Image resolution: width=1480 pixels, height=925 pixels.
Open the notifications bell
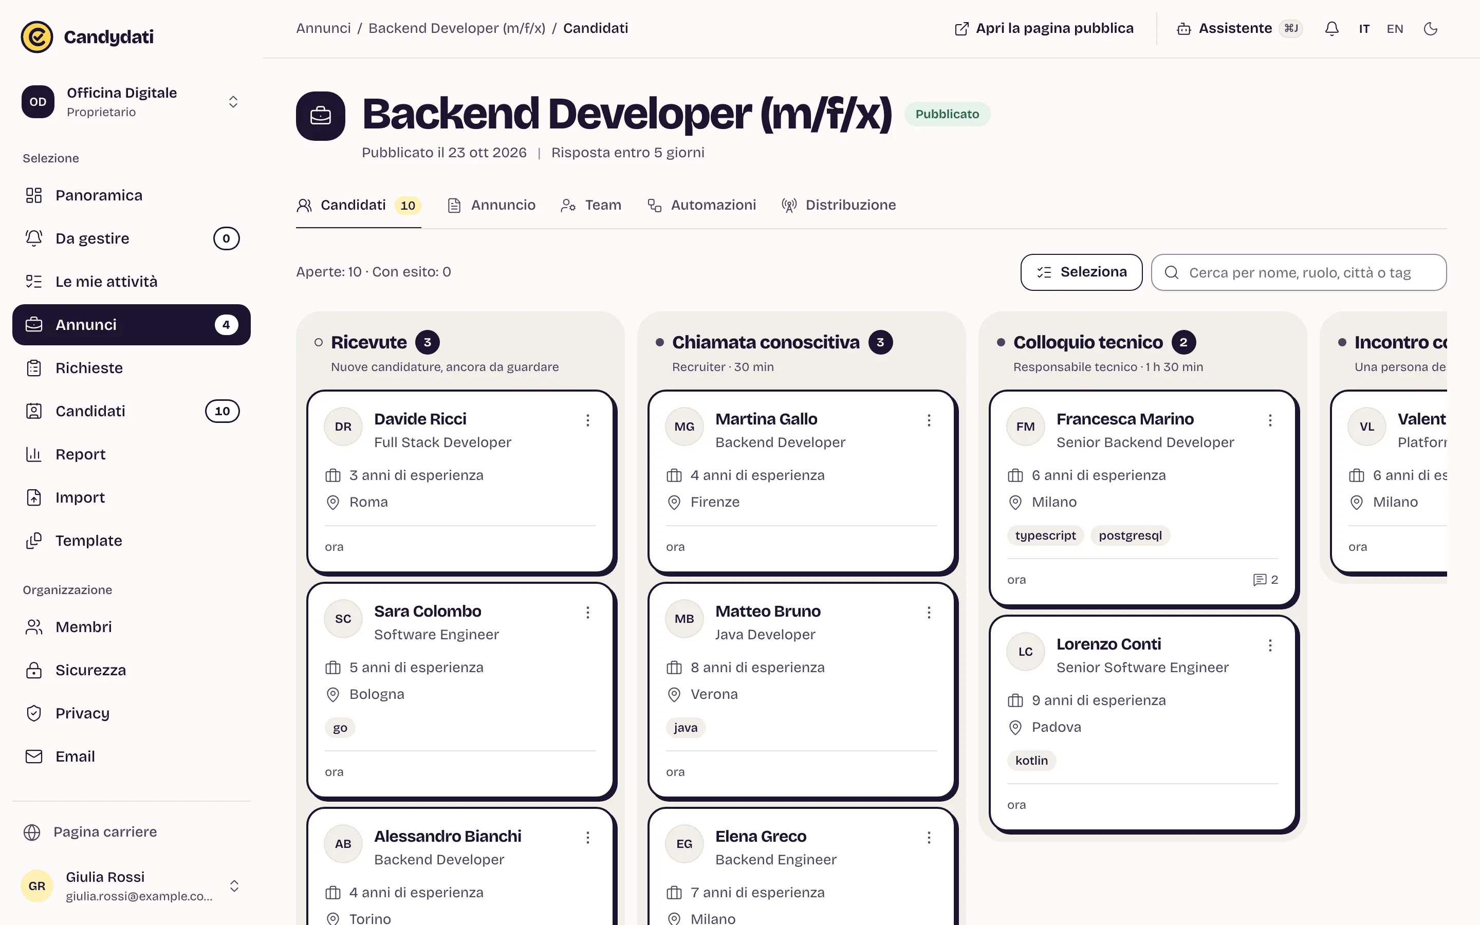pyautogui.click(x=1331, y=29)
